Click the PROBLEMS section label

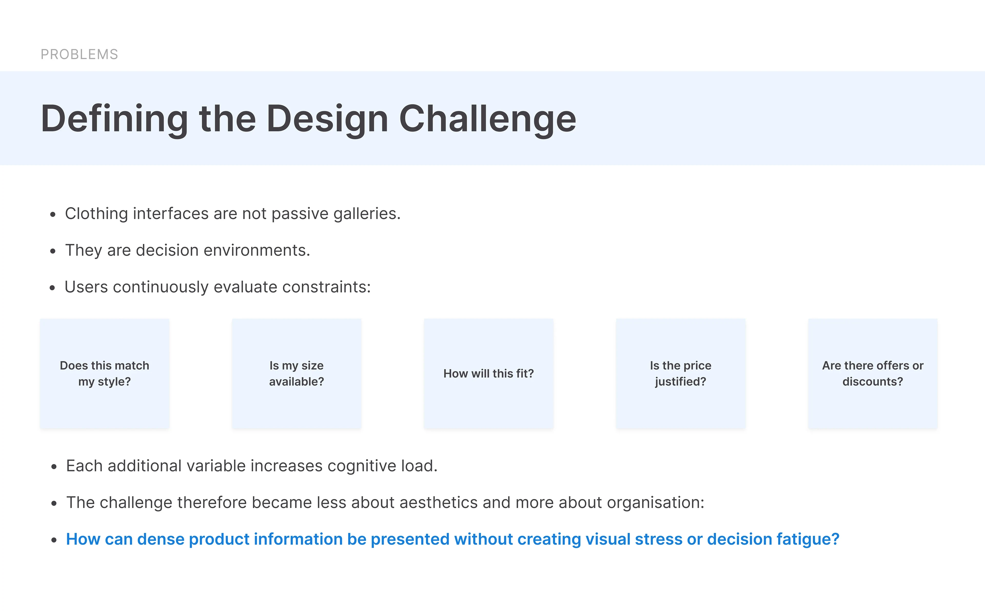(x=79, y=54)
